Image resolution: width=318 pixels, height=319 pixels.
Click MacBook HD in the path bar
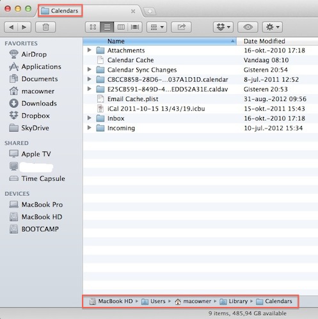tap(111, 301)
